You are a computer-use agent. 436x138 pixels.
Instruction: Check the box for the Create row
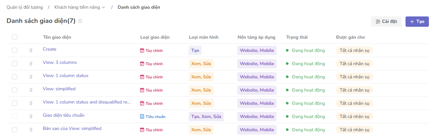[15, 50]
